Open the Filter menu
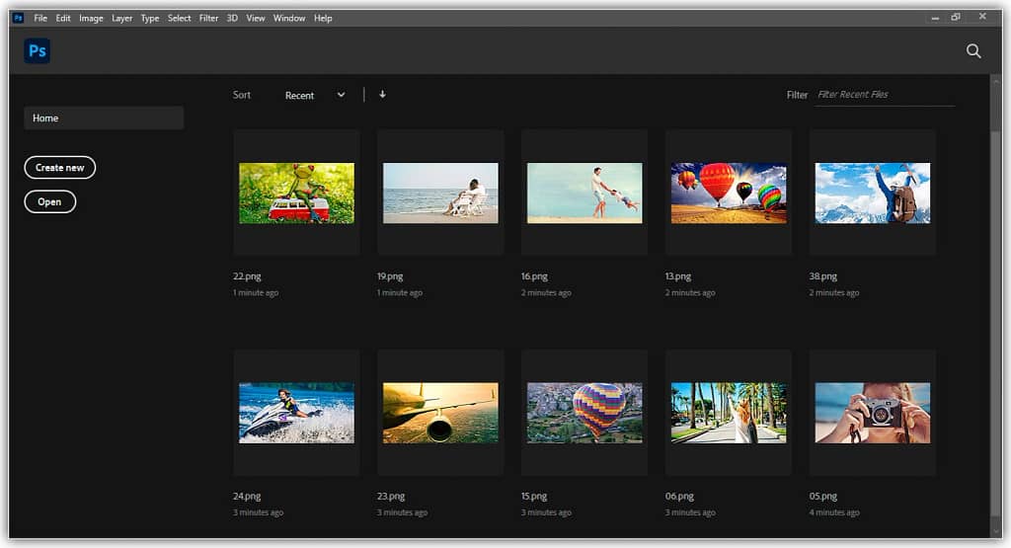The image size is (1011, 548). pyautogui.click(x=209, y=18)
